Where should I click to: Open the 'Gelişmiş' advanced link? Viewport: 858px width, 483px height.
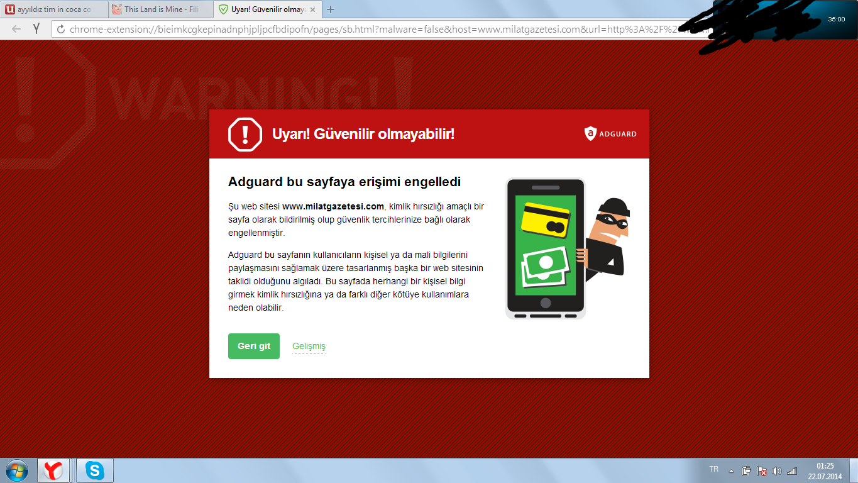(309, 347)
